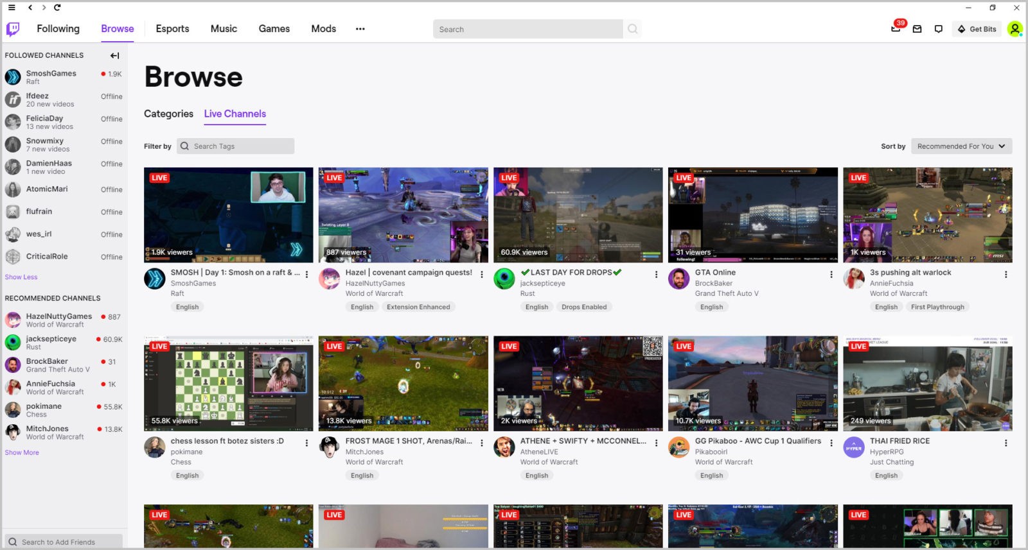Open the user profile avatar menu
Viewport: 1028px width, 550px height.
pos(1015,29)
